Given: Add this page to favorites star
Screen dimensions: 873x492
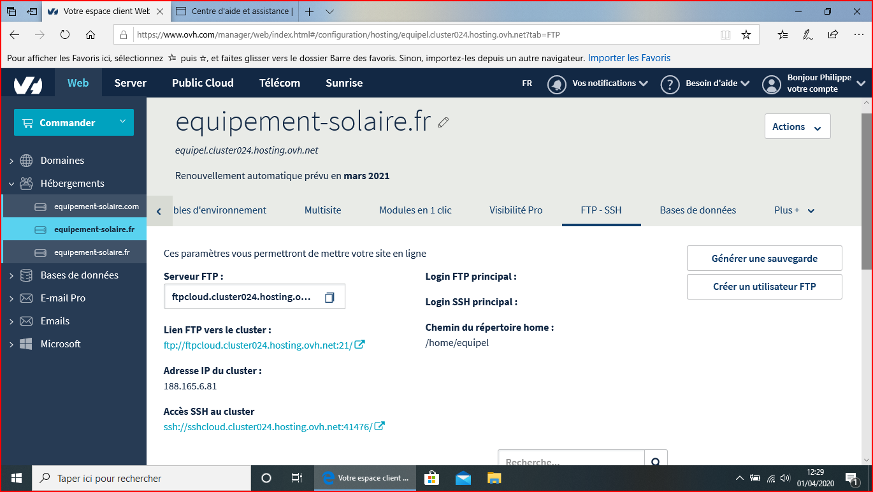Looking at the screenshot, I should tap(746, 35).
